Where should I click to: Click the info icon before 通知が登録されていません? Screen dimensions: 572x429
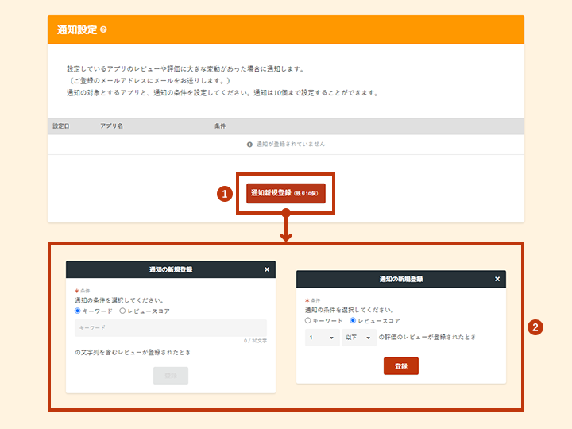(249, 145)
